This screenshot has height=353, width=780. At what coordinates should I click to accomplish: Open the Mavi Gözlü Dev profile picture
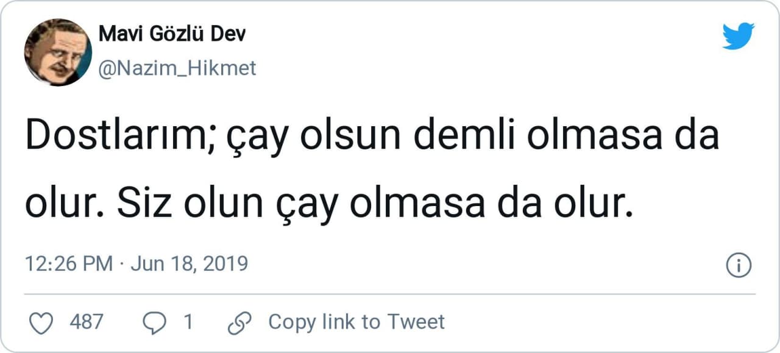pyautogui.click(x=58, y=52)
